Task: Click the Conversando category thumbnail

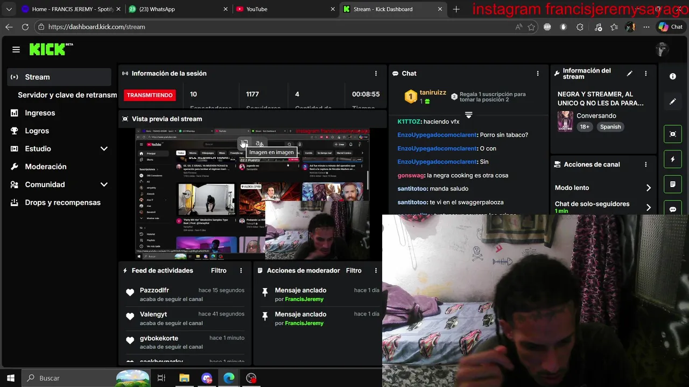Action: tap(565, 121)
